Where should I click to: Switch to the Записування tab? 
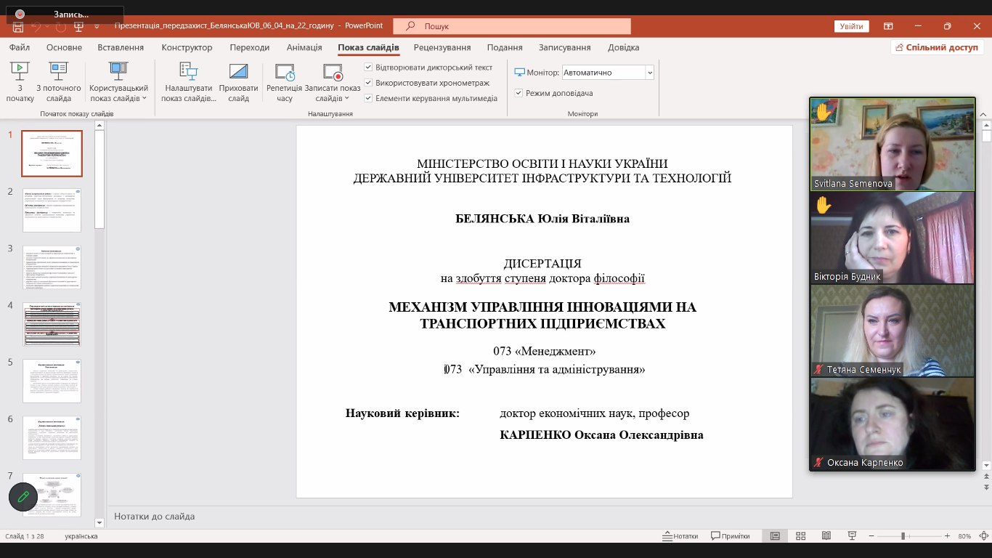pos(564,47)
